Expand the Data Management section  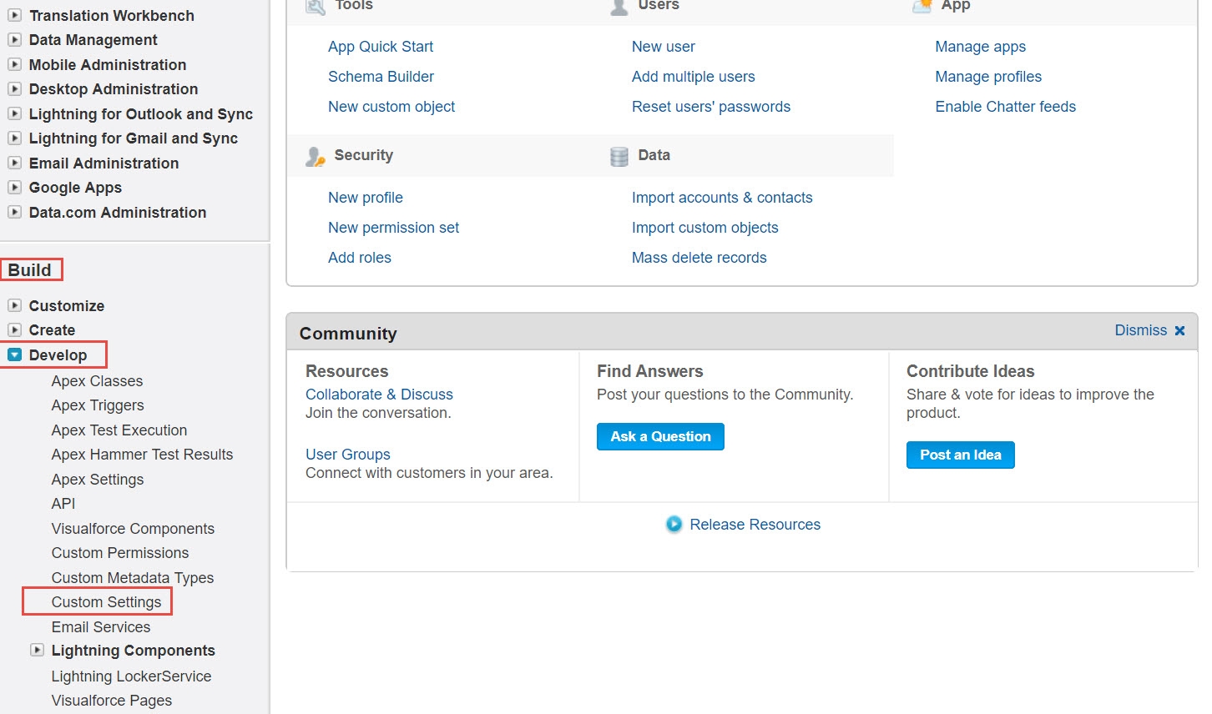coord(14,40)
